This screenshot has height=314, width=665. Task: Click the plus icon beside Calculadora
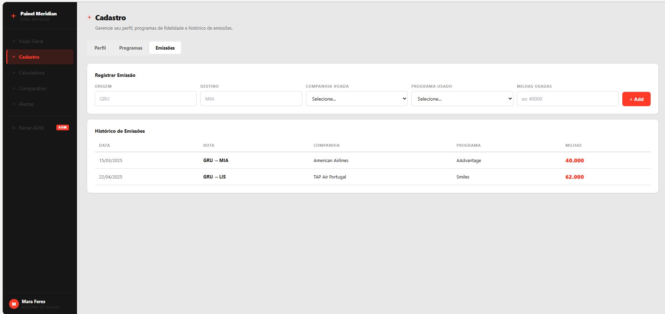(14, 73)
